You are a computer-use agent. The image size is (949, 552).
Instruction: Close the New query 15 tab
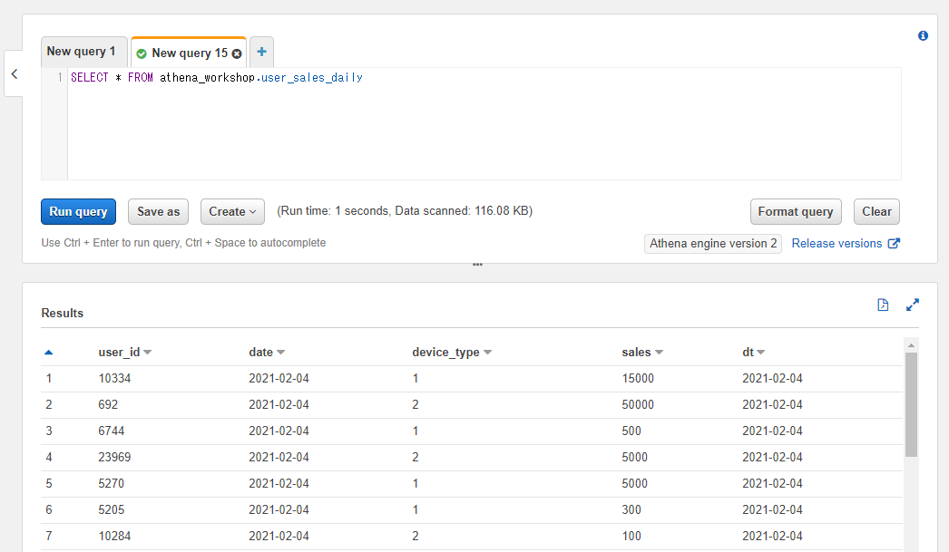coord(237,53)
